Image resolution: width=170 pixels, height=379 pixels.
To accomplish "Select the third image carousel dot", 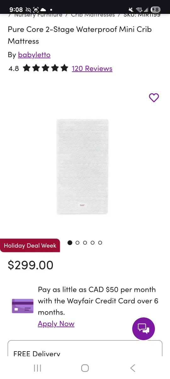I will (85, 243).
